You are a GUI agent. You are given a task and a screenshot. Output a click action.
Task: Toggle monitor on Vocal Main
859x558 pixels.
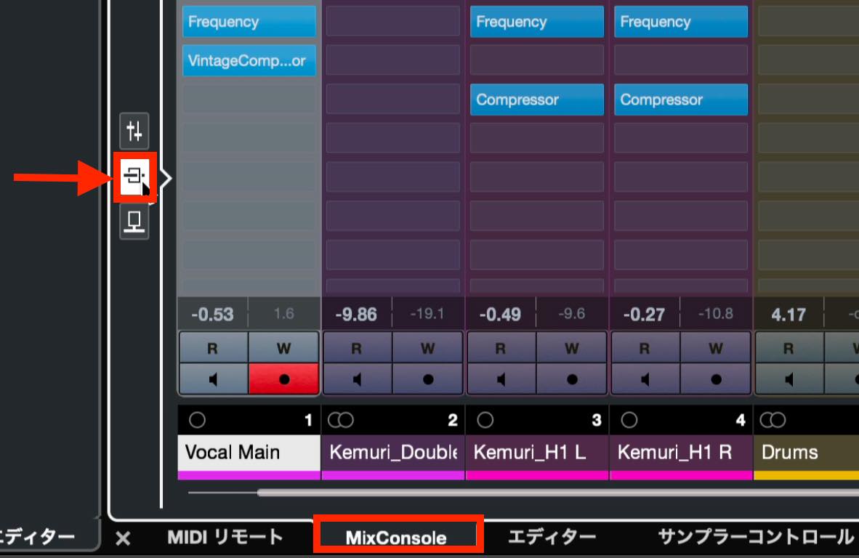pyautogui.click(x=214, y=379)
